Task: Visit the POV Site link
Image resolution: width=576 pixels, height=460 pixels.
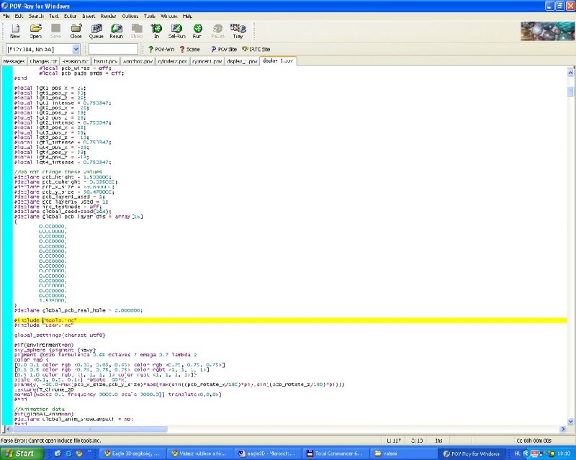Action: click(x=224, y=49)
